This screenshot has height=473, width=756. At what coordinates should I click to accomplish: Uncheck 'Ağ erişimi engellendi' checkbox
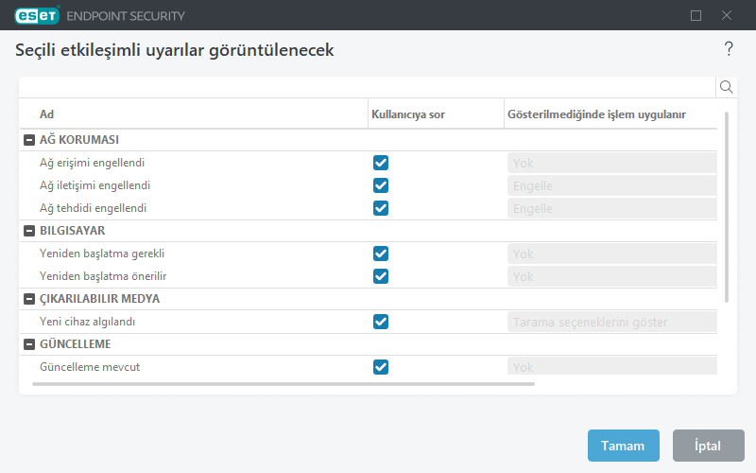381,163
